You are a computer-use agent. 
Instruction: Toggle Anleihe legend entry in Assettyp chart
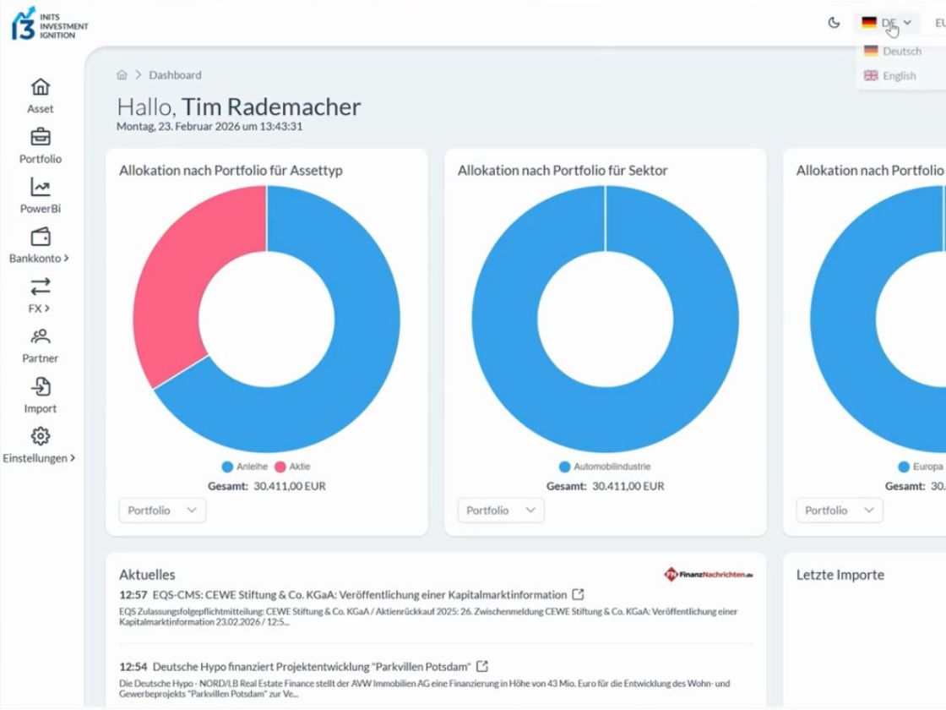[x=245, y=467]
